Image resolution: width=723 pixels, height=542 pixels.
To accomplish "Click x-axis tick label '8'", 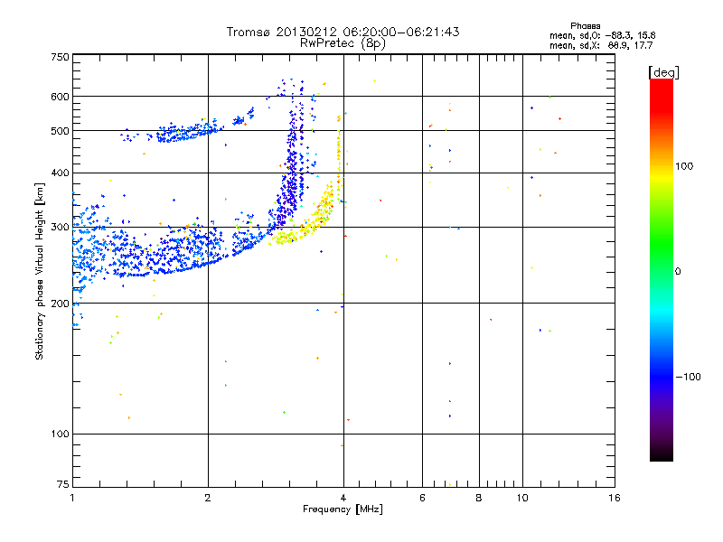I will click(479, 498).
